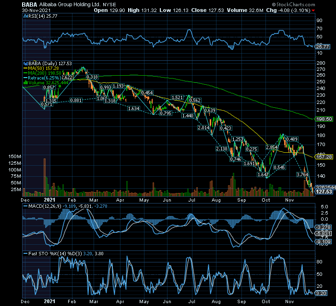Click the 0.489 retracement label
Viewport: 336px width, 306px height.
292,139
